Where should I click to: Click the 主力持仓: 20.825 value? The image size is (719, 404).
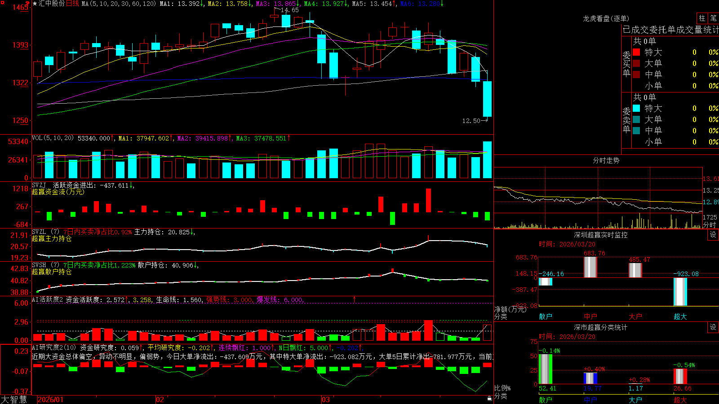[x=162, y=232]
